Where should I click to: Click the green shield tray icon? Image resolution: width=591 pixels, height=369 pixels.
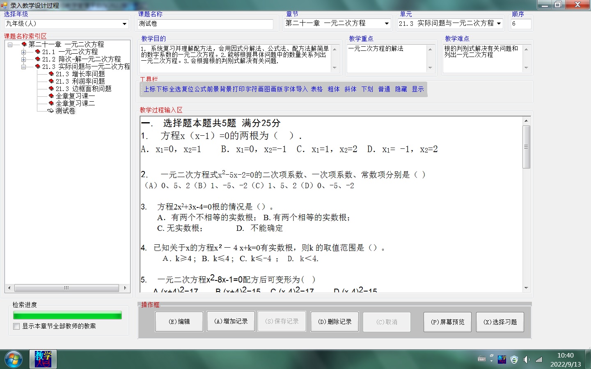click(514, 360)
